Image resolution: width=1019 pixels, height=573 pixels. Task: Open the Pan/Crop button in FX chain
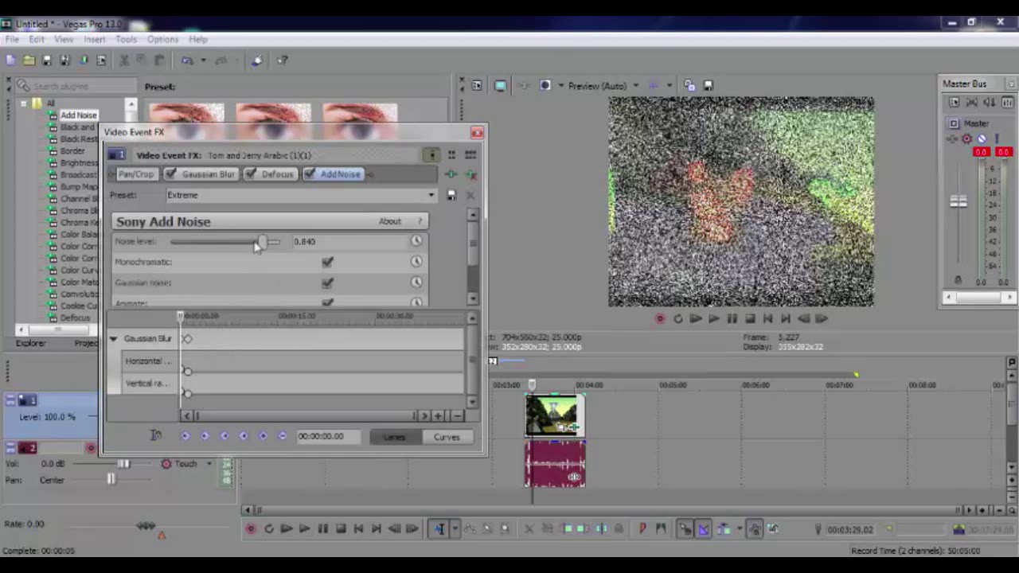135,174
